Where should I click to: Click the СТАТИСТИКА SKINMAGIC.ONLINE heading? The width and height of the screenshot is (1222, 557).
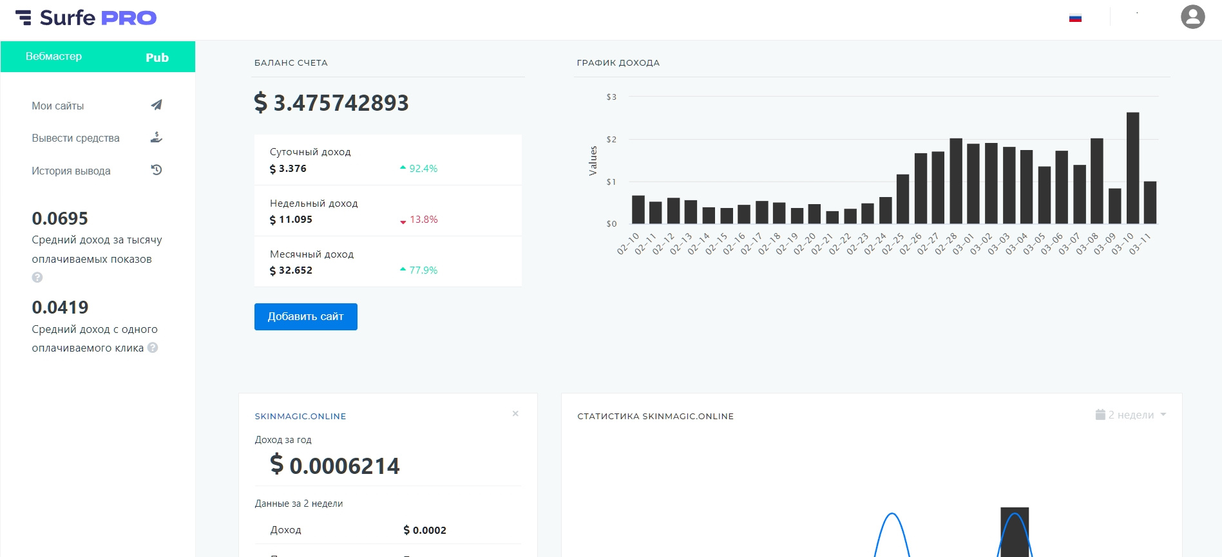(656, 417)
